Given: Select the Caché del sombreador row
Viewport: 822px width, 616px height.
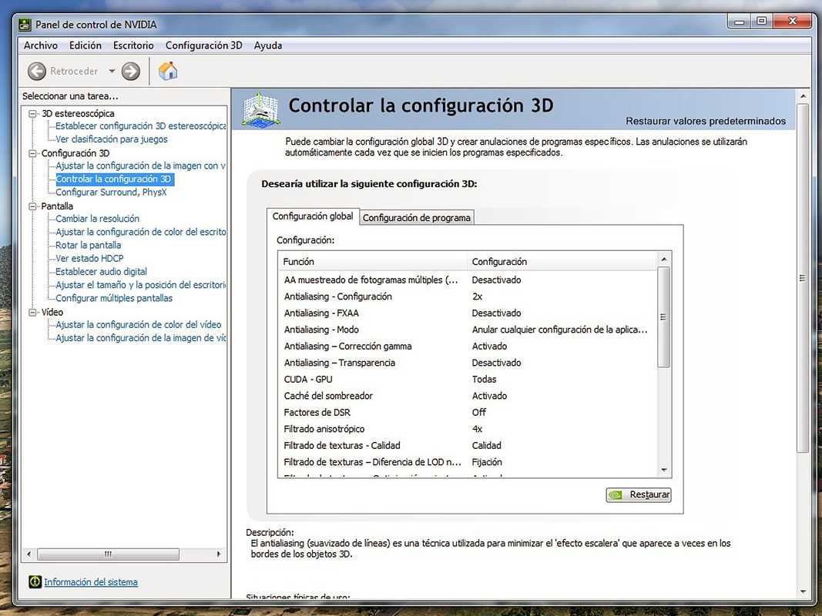Looking at the screenshot, I should (468, 396).
